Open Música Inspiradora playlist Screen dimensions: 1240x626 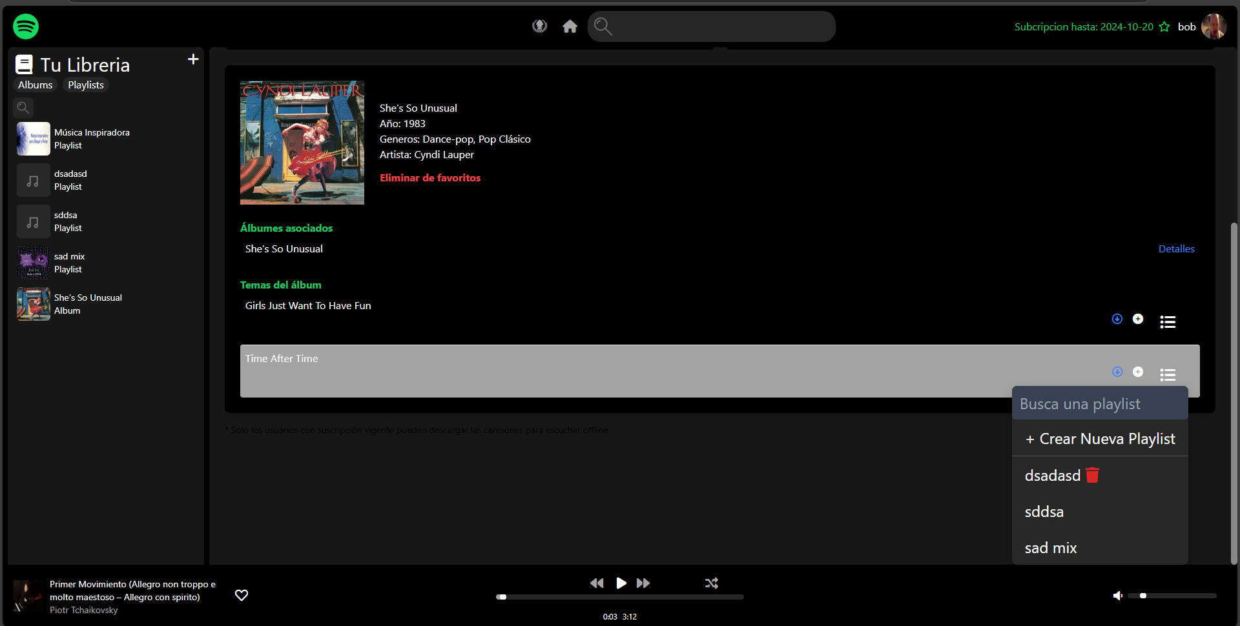pos(106,139)
